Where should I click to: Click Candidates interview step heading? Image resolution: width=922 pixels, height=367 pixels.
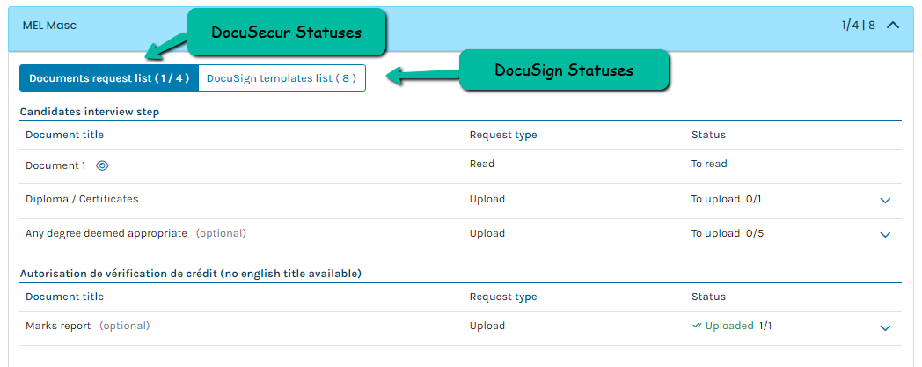pos(90,112)
